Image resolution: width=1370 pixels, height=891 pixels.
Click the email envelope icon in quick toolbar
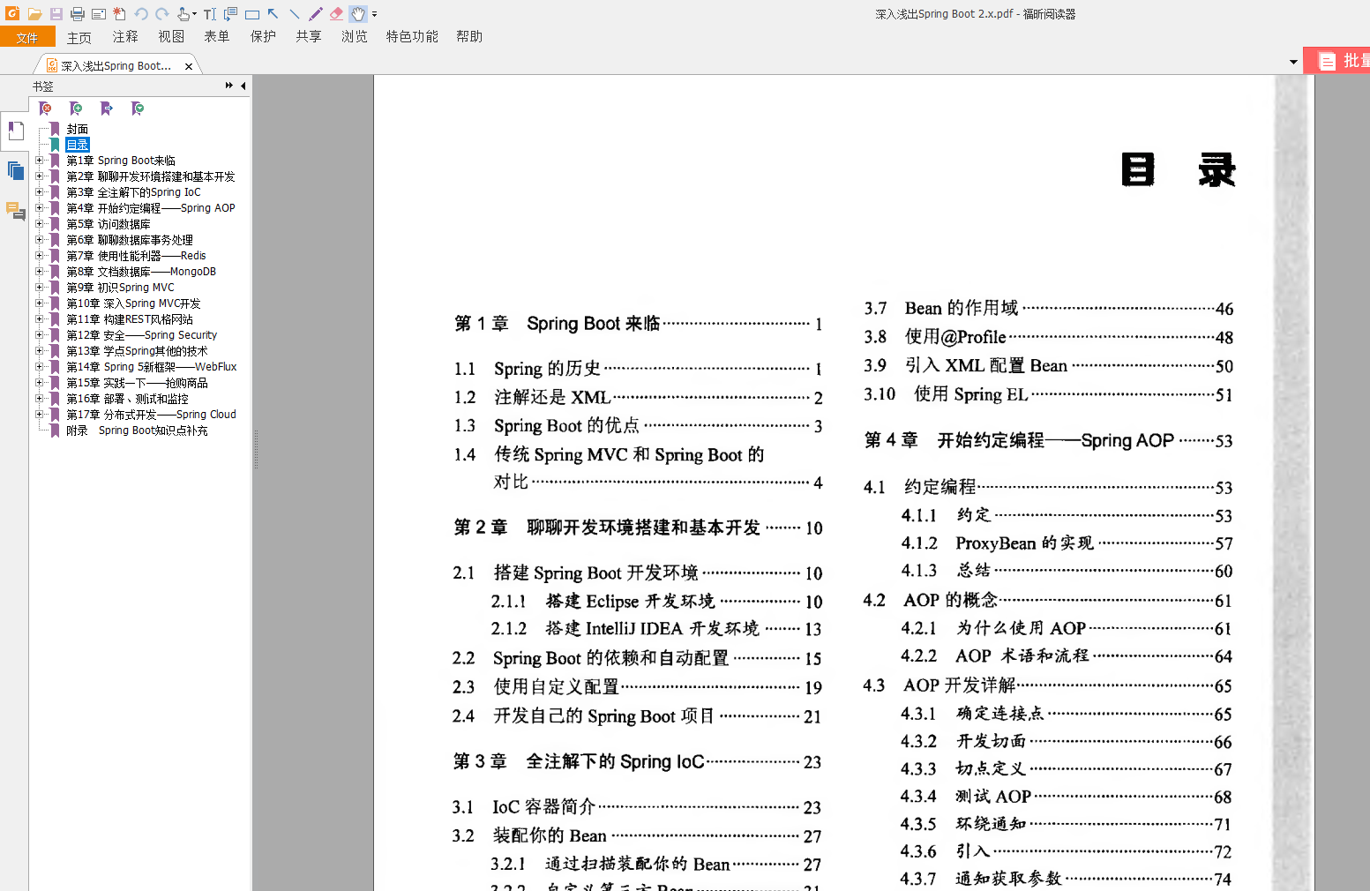(99, 14)
